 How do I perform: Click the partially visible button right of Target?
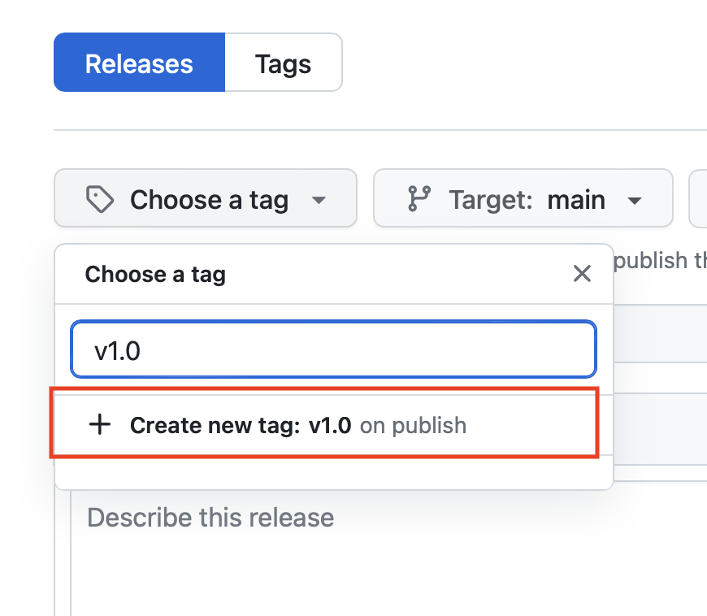coord(698,199)
